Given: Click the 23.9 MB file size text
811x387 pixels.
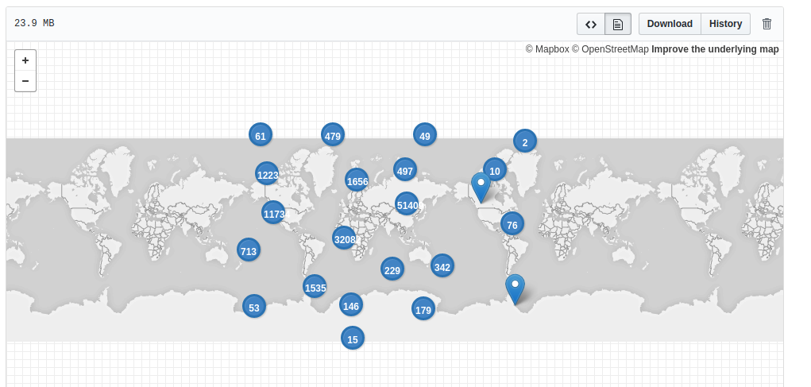Looking at the screenshot, I should pos(34,23).
